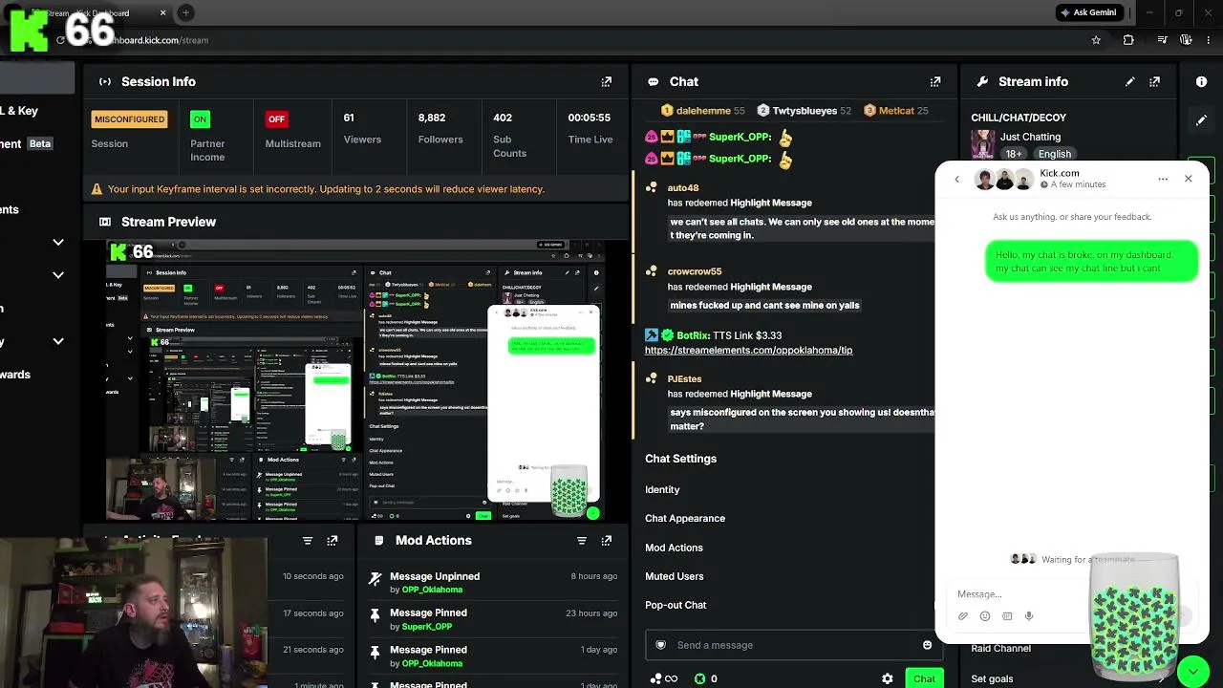
Task: Click in the browser address bar
Action: click(573, 40)
